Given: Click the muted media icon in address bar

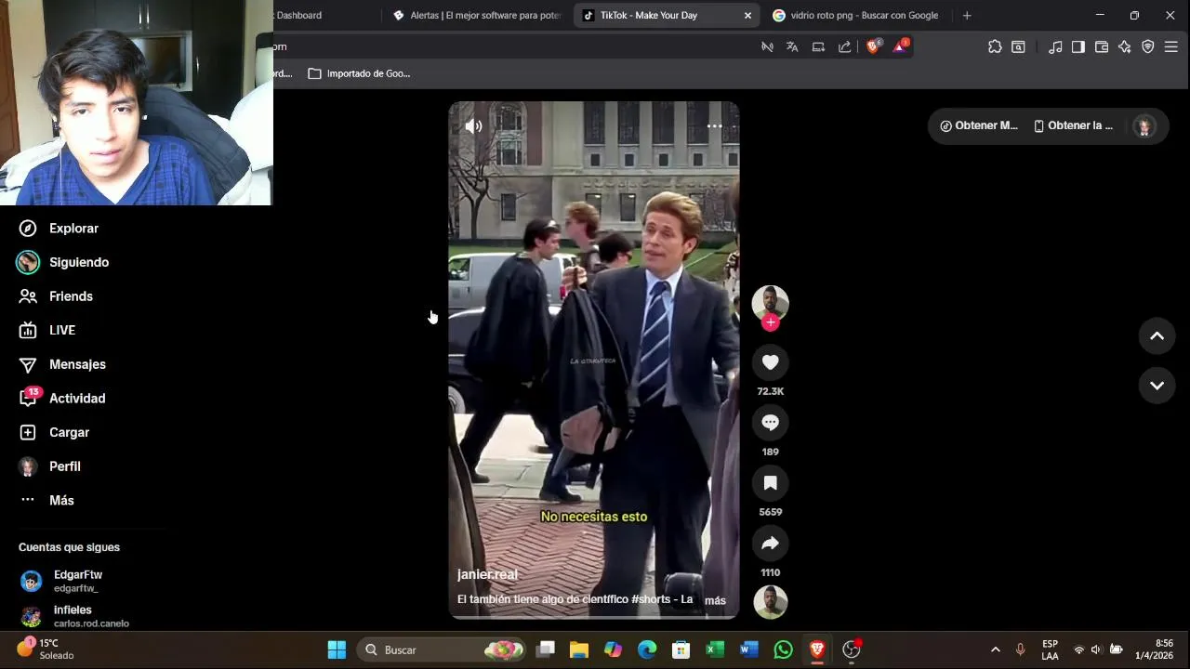Looking at the screenshot, I should (x=767, y=46).
